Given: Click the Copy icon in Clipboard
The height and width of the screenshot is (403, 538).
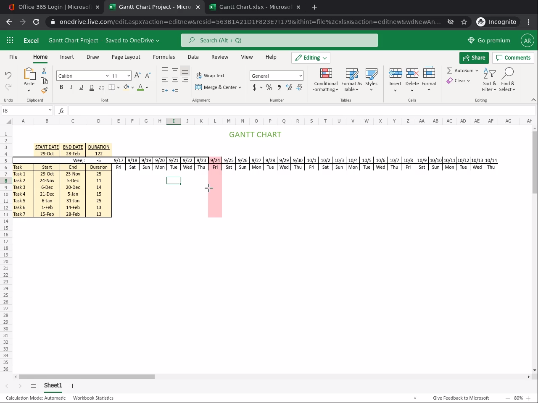Looking at the screenshot, I should pyautogui.click(x=44, y=81).
